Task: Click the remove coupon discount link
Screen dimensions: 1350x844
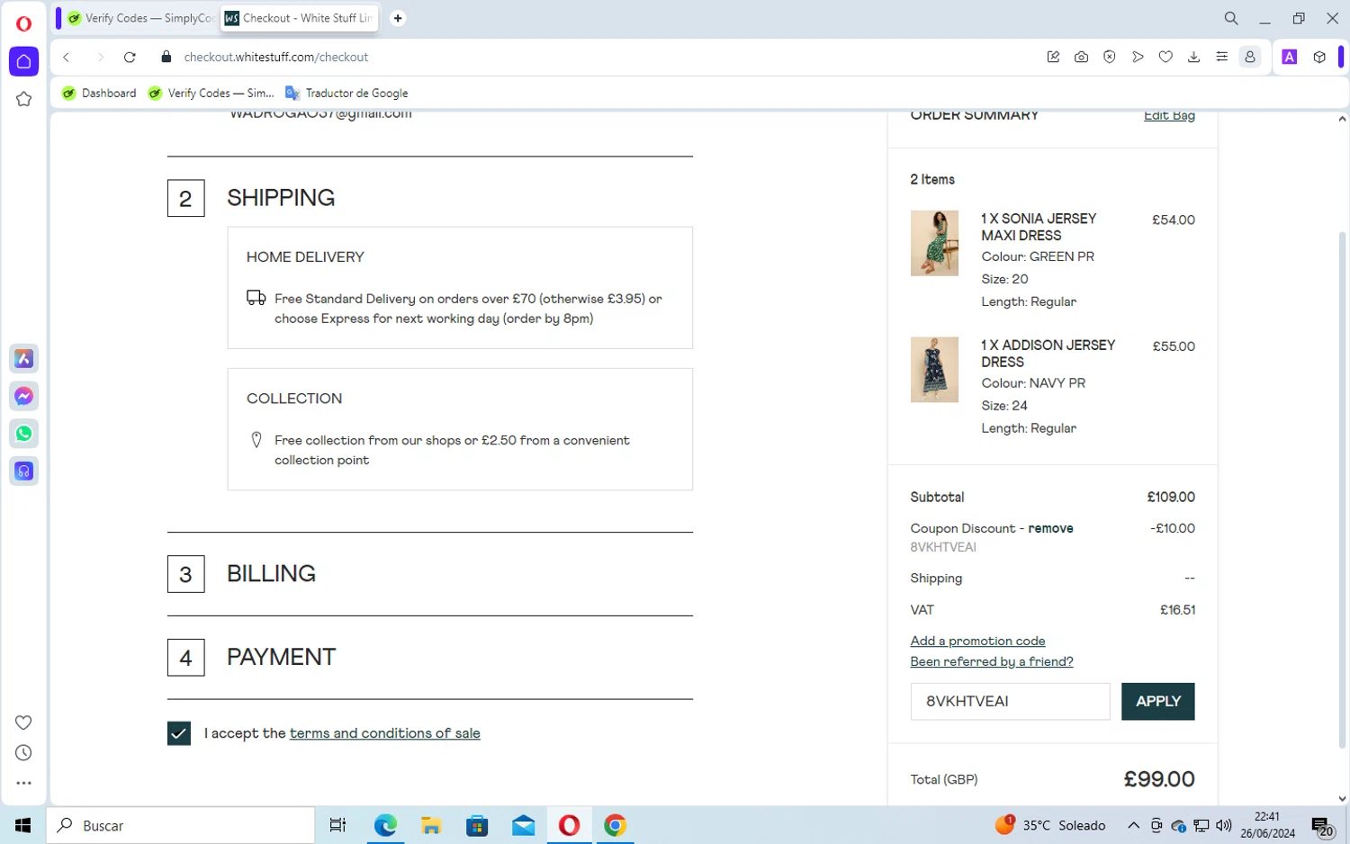Action: tap(1050, 528)
